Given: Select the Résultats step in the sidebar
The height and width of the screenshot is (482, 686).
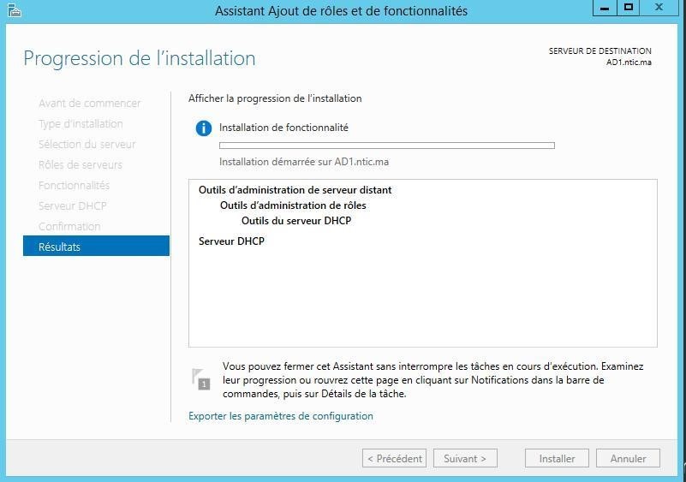Looking at the screenshot, I should (x=96, y=247).
